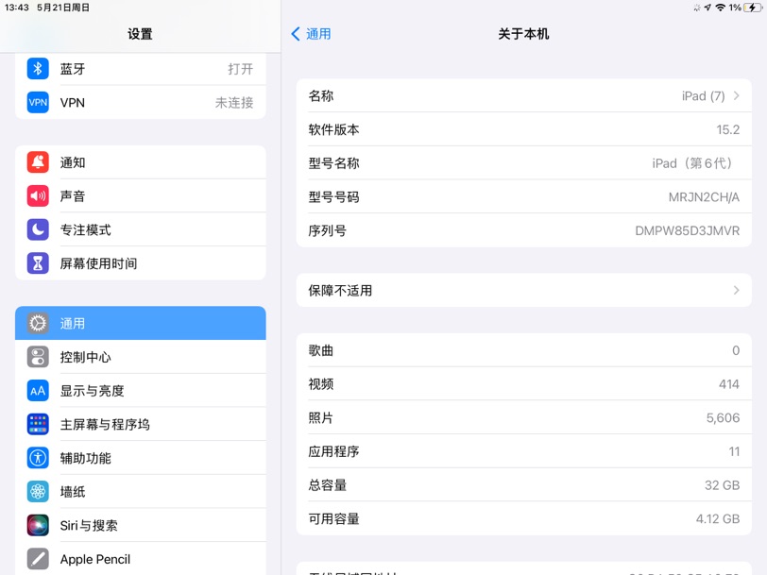
Task: Open 主屏幕与程序坞 sidebar item
Action: point(141,425)
